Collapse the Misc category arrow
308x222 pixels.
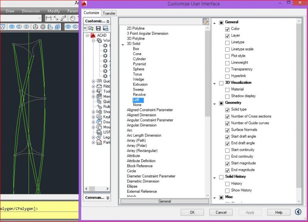tap(214, 198)
